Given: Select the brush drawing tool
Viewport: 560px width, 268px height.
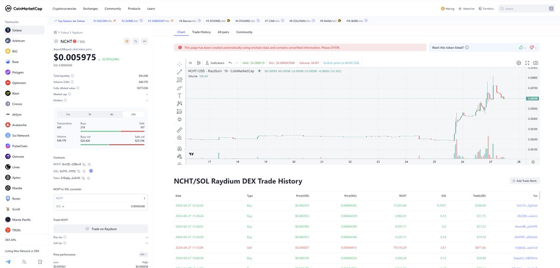Looking at the screenshot, I should pyautogui.click(x=180, y=88).
